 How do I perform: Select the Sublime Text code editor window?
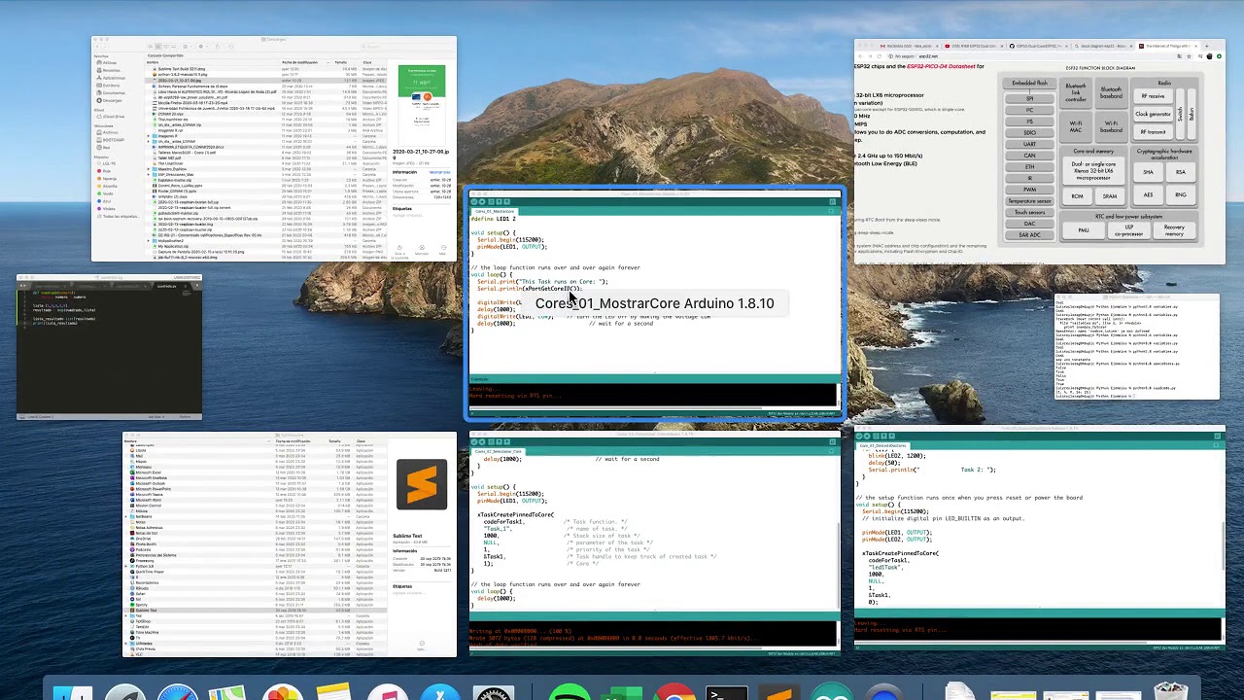coord(109,347)
